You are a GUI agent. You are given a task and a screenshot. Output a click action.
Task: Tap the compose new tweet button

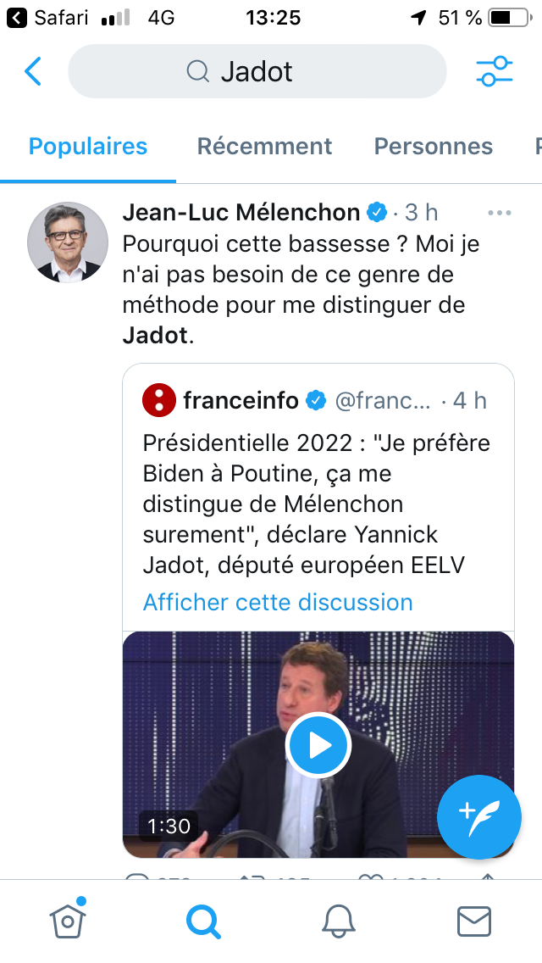point(478,816)
